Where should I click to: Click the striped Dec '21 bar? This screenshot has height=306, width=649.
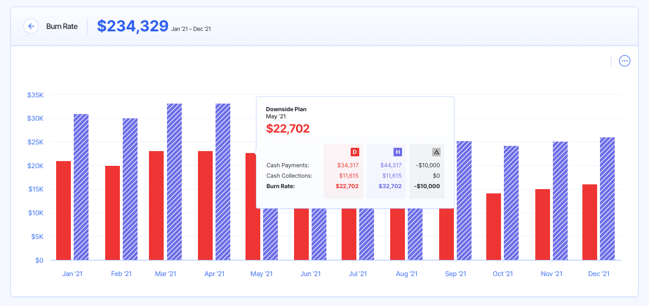pyautogui.click(x=608, y=199)
